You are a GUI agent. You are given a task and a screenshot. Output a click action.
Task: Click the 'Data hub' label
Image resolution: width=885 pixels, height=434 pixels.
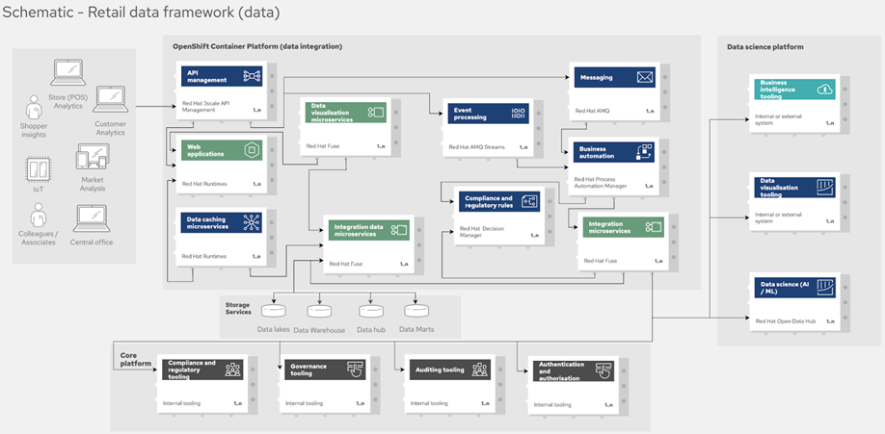click(371, 330)
